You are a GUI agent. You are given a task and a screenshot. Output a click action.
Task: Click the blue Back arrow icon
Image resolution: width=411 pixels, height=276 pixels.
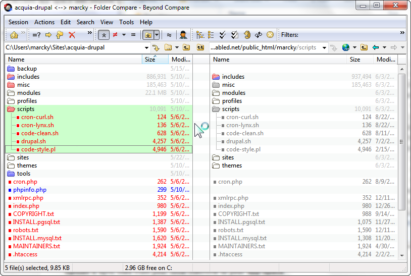coord(376,47)
